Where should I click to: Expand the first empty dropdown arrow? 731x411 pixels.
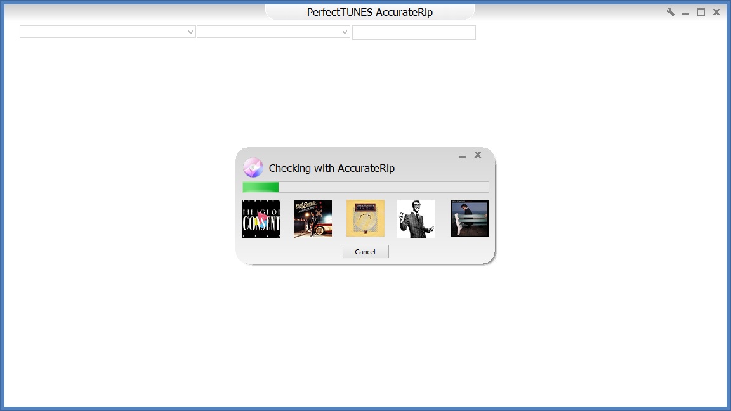(190, 32)
